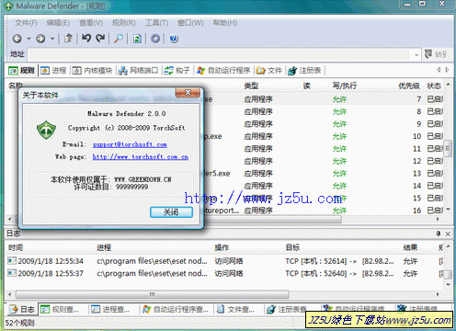
Task: Switch to the 钩子 tab
Action: pos(177,71)
